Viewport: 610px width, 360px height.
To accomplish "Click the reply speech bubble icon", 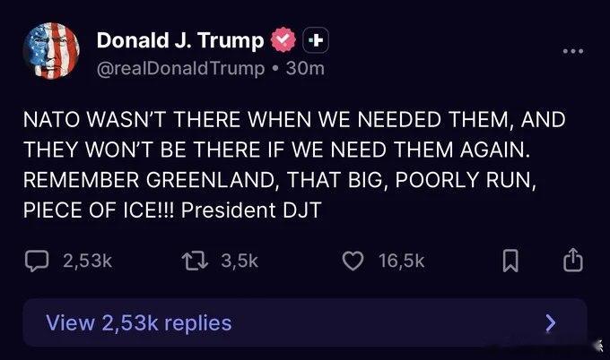I will (37, 261).
